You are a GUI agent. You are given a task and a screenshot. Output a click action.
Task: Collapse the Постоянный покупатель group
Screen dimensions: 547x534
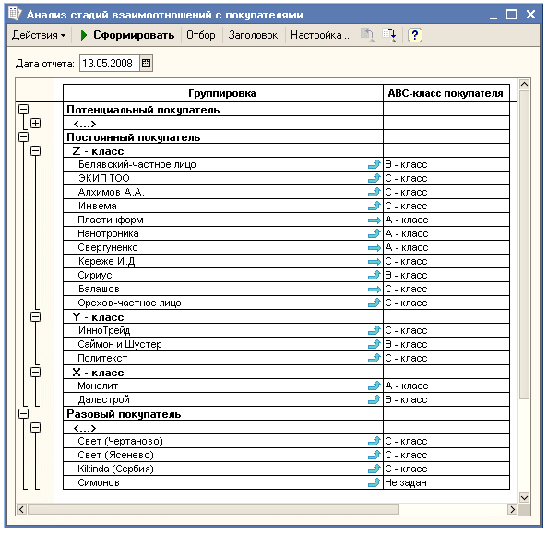point(23,136)
